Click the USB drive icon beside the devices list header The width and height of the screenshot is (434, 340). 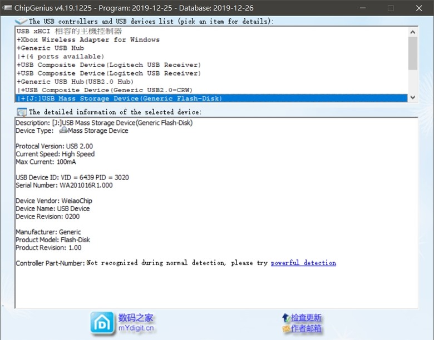tap(21, 21)
